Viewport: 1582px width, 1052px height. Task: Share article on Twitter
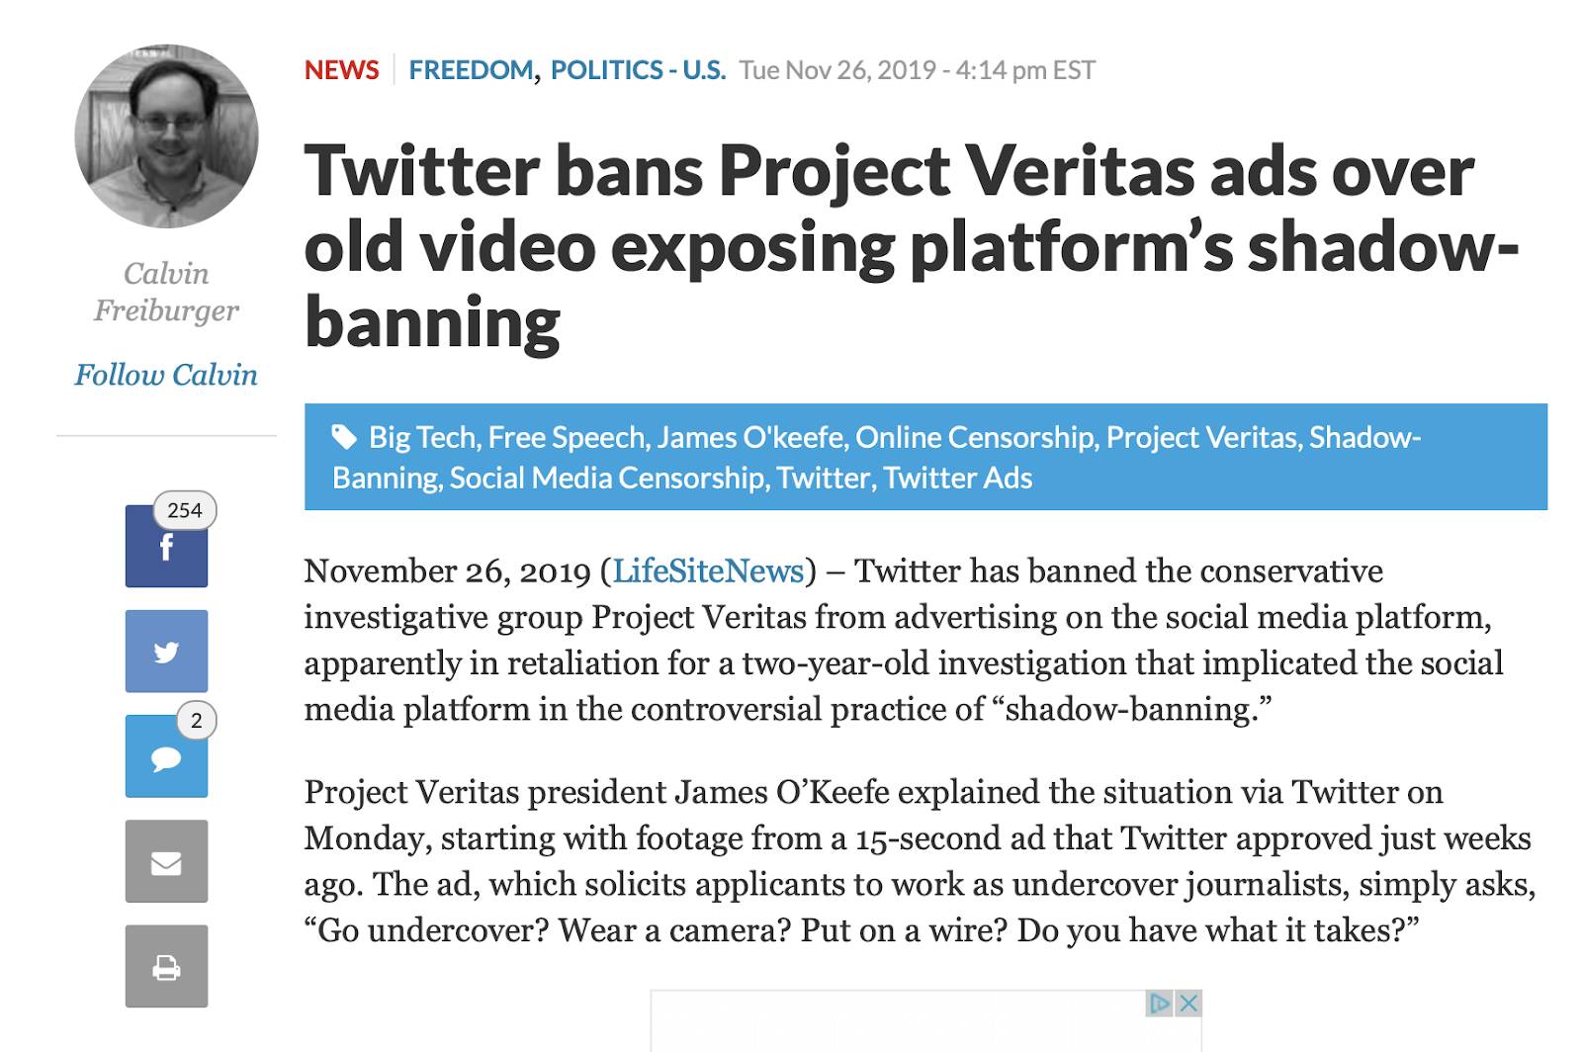pos(166,651)
